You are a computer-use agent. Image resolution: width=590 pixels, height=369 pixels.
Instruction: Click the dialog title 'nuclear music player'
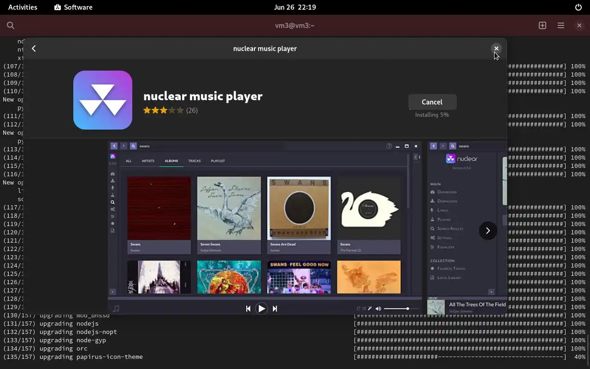coord(265,48)
